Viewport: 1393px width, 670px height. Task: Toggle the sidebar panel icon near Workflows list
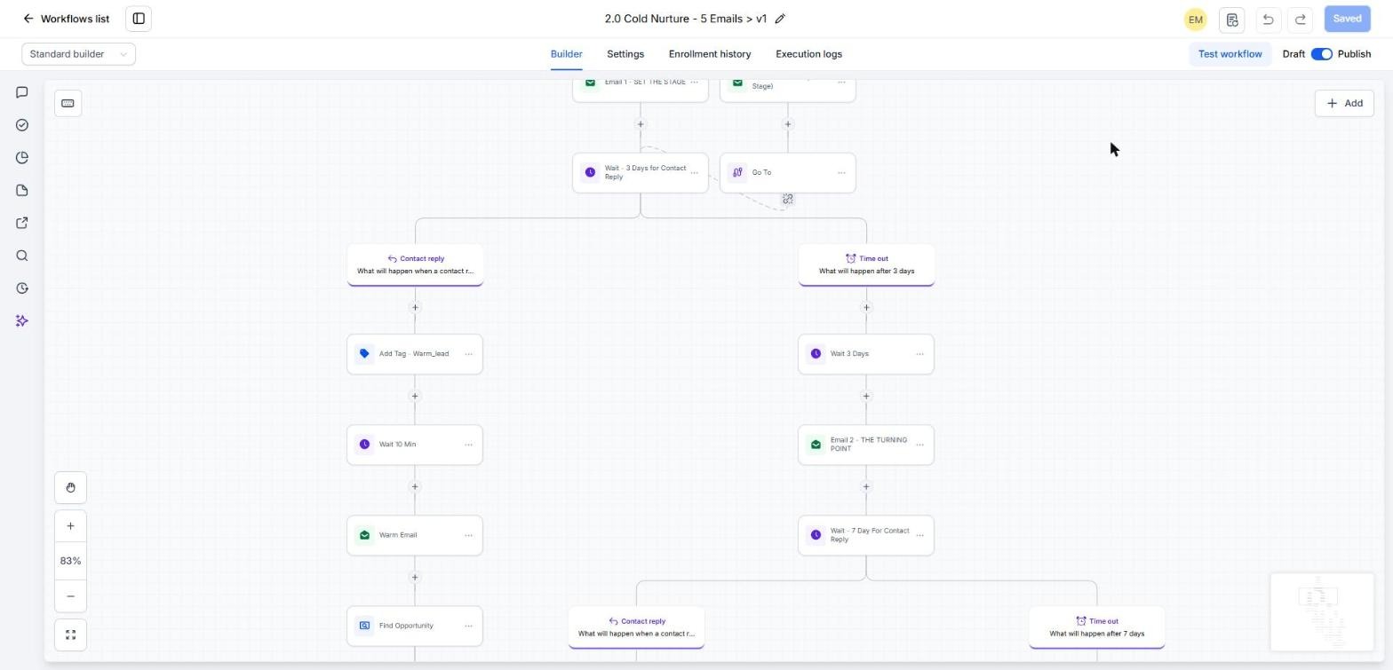(x=139, y=19)
